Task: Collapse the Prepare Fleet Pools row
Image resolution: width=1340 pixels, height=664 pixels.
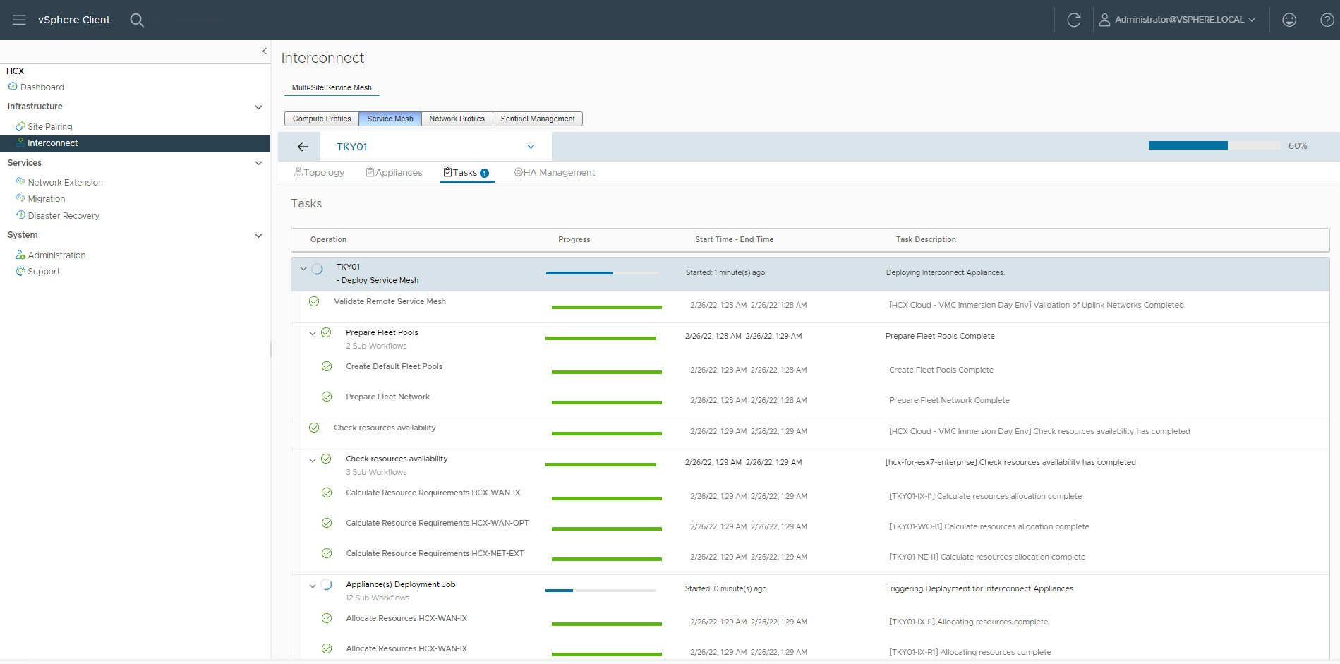Action: pyautogui.click(x=313, y=333)
